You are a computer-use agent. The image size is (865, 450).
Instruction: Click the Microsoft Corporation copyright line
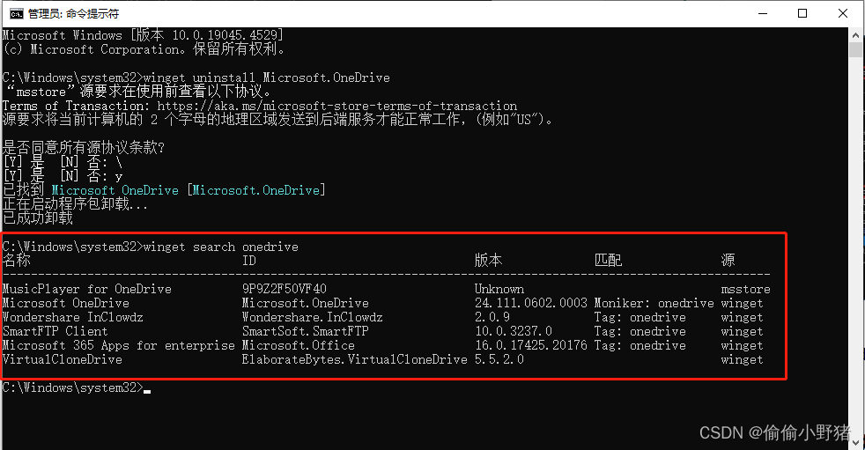point(144,49)
